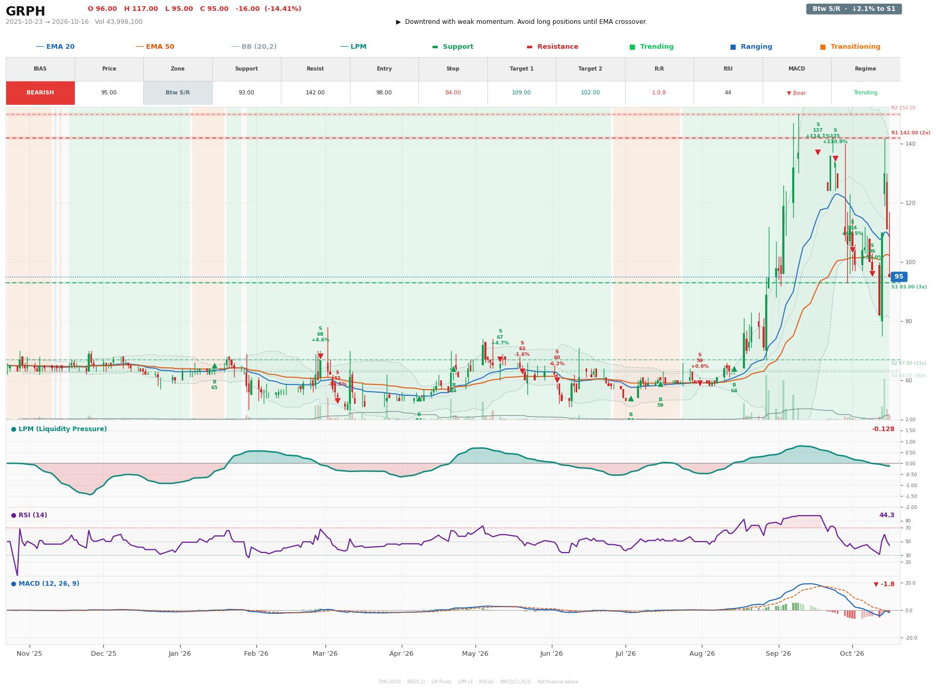
Task: Click the blue 95 current price tag
Action: pos(899,277)
